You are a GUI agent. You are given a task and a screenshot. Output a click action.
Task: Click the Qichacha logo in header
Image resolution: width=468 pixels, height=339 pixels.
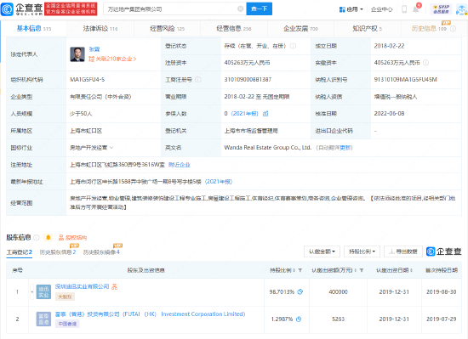point(21,9)
